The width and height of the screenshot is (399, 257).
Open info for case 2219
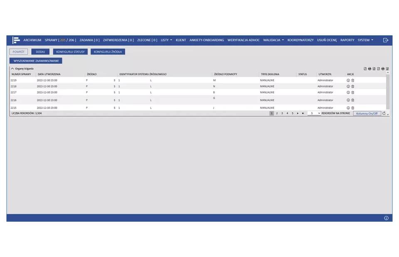point(348,81)
